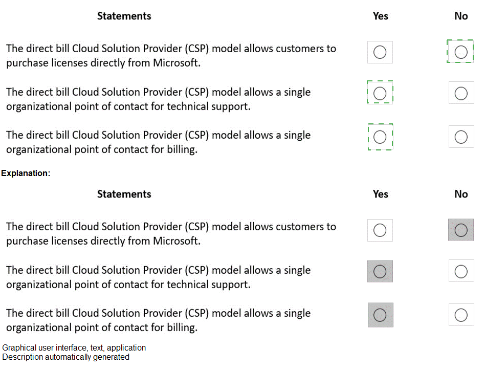This screenshot has height=370, width=485.
Task: Pick No for technical support under Explanation
Action: click(460, 271)
